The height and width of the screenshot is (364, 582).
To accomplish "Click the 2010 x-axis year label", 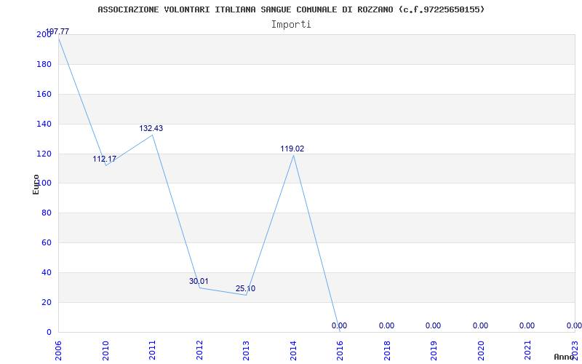I will point(105,351).
